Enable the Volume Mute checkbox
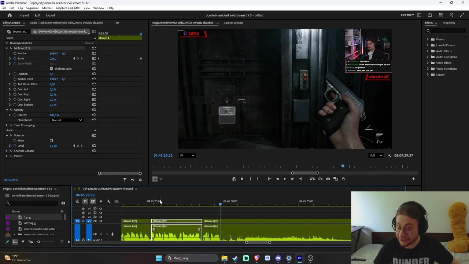Image resolution: width=469 pixels, height=264 pixels. (x=51, y=141)
